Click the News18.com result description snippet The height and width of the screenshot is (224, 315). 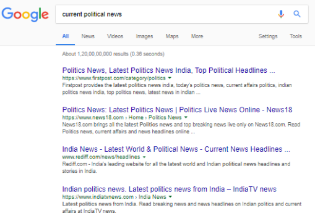181,128
